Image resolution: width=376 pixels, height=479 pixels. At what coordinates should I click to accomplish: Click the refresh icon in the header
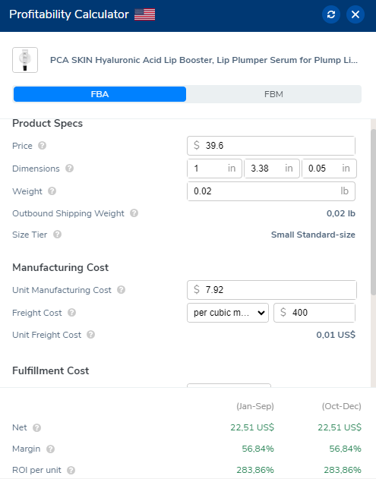(x=331, y=14)
